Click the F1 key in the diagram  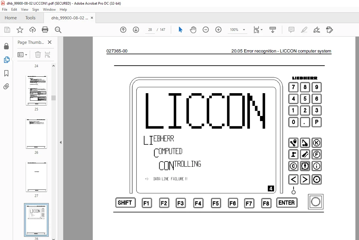point(147,203)
